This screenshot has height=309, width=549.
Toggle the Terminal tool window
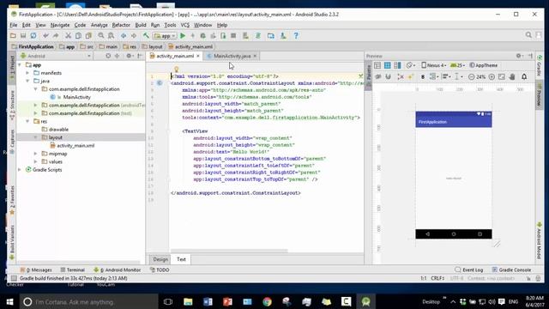[x=72, y=270]
